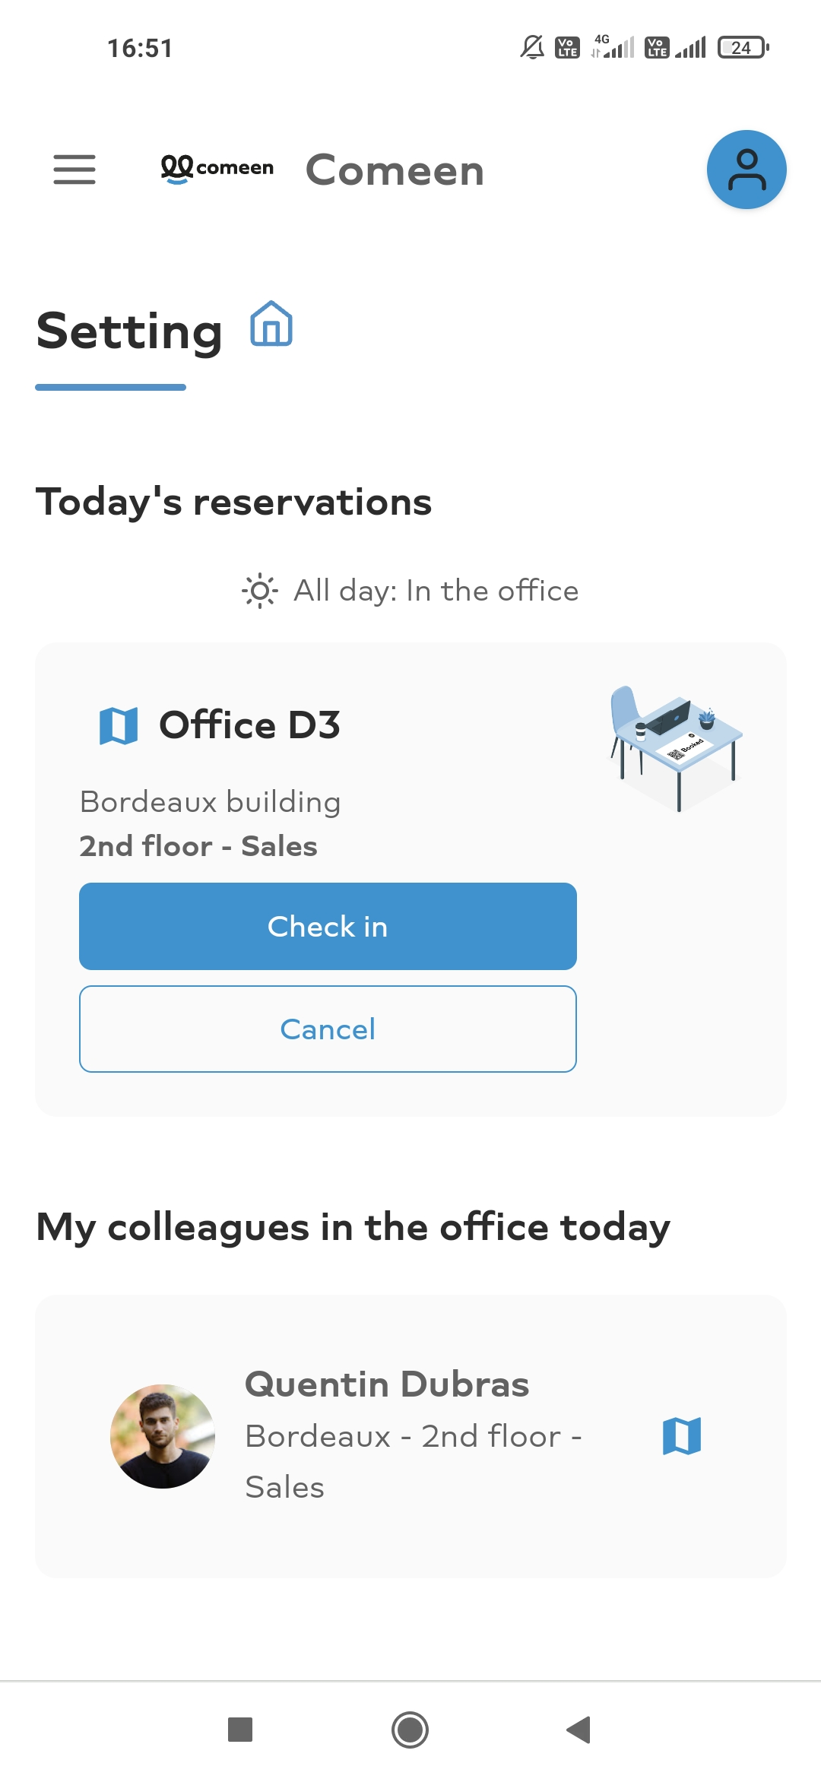Screen dimensions: 821x1779
Task: Tap Android home navigation button
Action: tap(410, 1730)
